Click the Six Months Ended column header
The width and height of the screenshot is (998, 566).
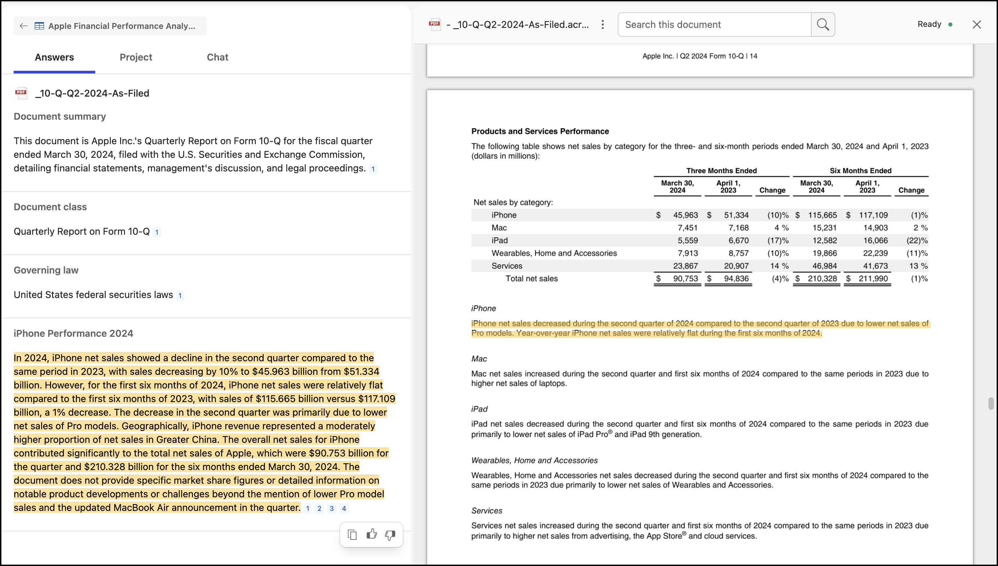click(861, 171)
